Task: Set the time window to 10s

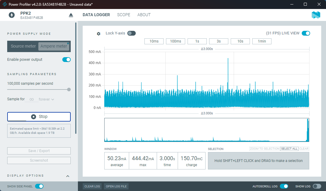Action: (x=240, y=41)
